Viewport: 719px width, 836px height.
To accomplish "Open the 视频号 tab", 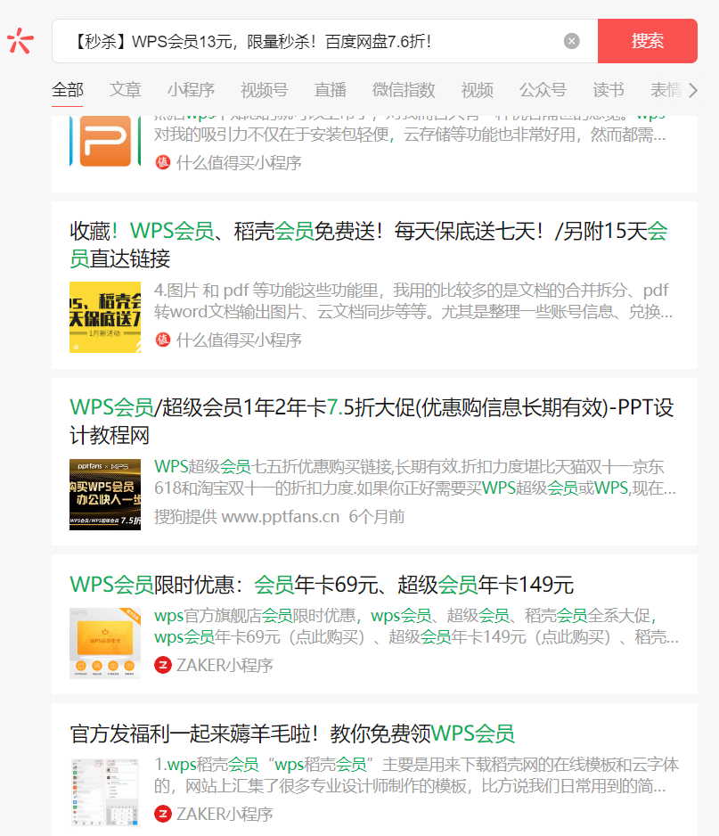I will [265, 89].
